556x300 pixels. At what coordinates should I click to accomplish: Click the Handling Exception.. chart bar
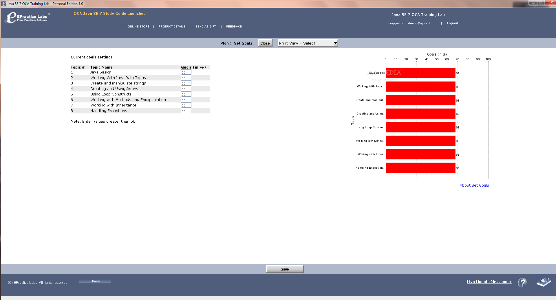pyautogui.click(x=420, y=168)
